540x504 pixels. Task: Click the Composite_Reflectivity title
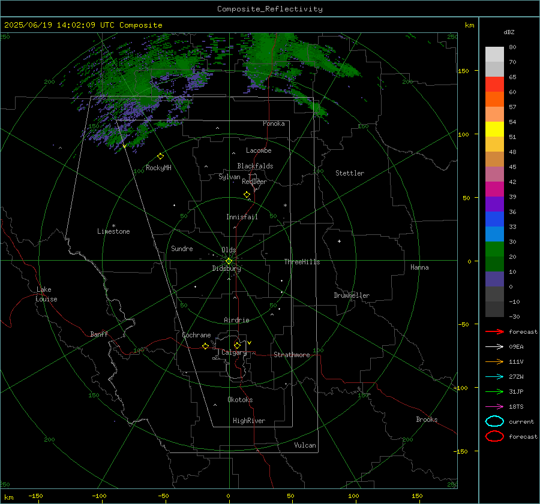click(270, 9)
